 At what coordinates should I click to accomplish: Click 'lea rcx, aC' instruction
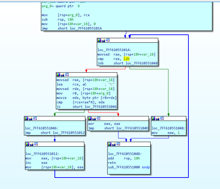pyautogui.click(x=71, y=84)
